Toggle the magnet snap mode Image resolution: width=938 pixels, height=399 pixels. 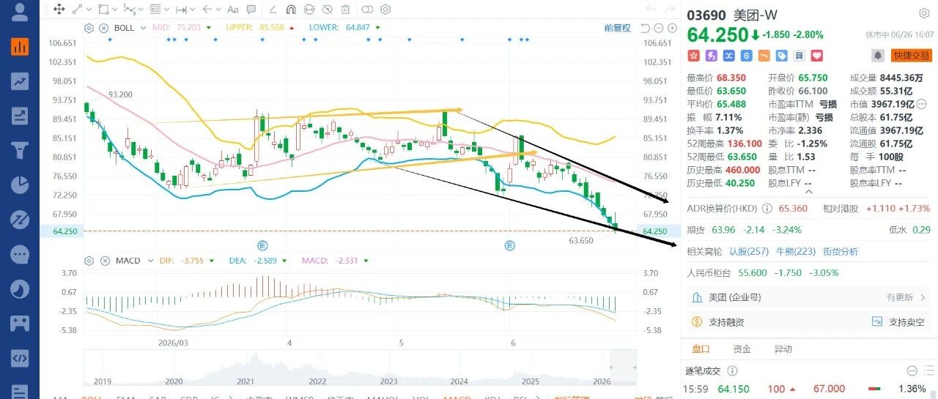tap(290, 10)
